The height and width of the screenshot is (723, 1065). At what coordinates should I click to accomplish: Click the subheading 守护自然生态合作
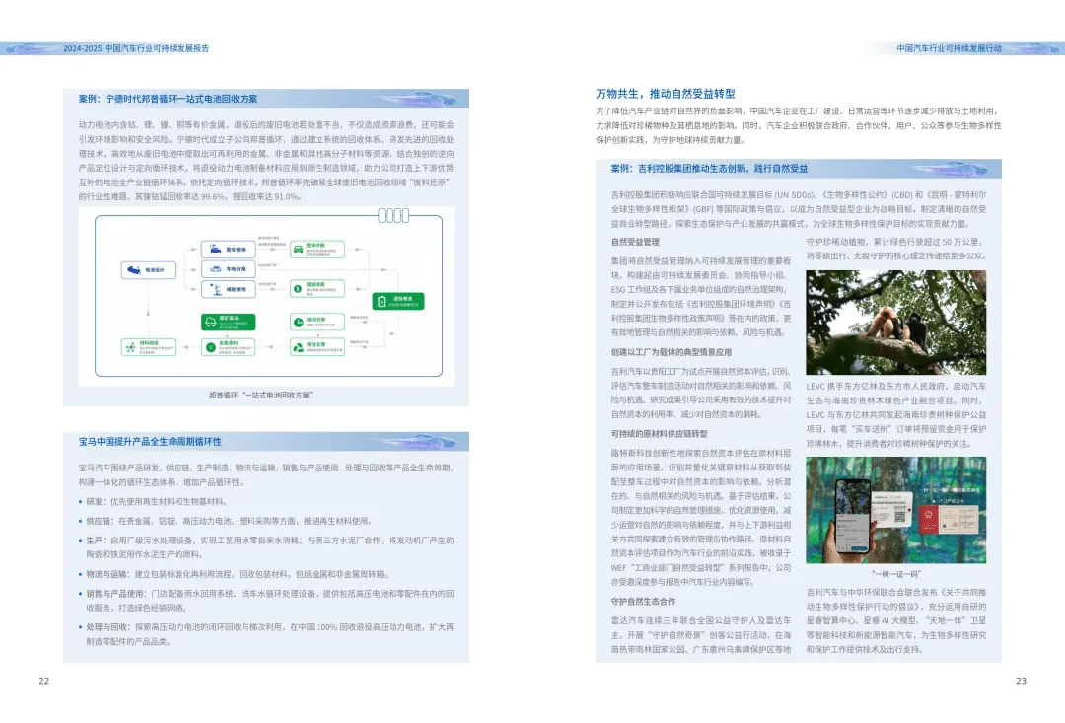tap(643, 602)
